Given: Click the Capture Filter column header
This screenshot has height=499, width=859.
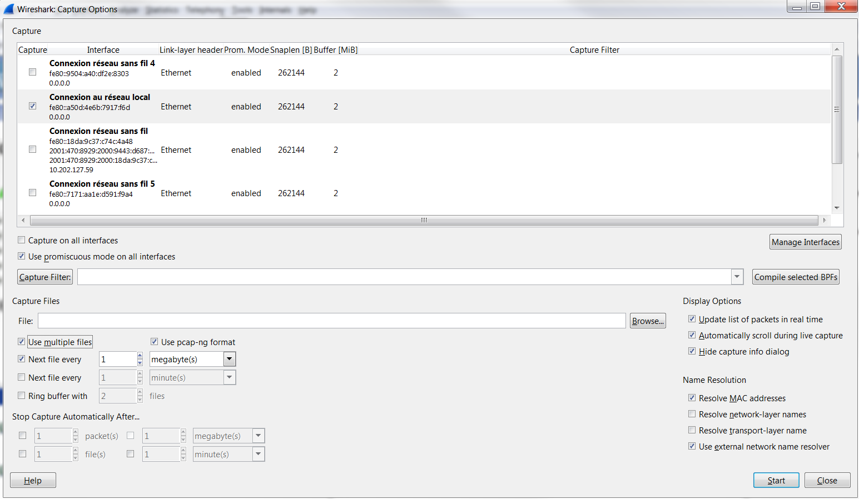Looking at the screenshot, I should click(x=594, y=50).
